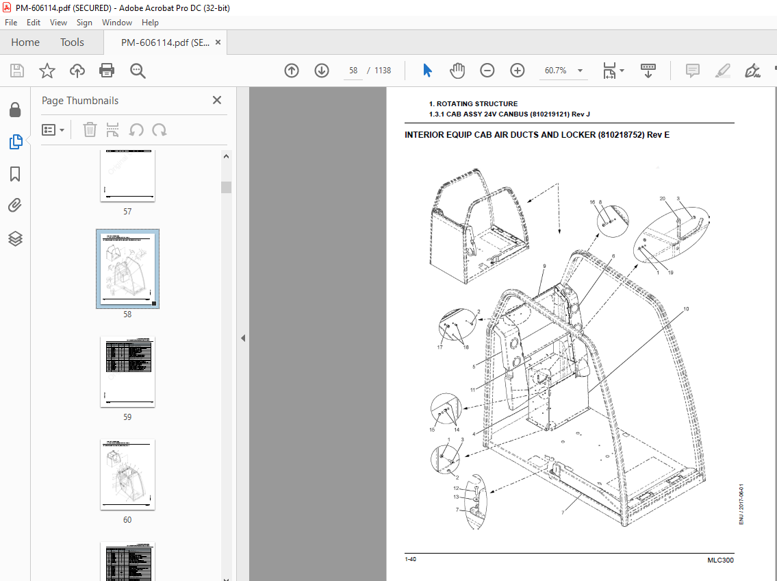Switch to the Tools tab
Viewport: 777px width, 581px height.
coord(72,42)
